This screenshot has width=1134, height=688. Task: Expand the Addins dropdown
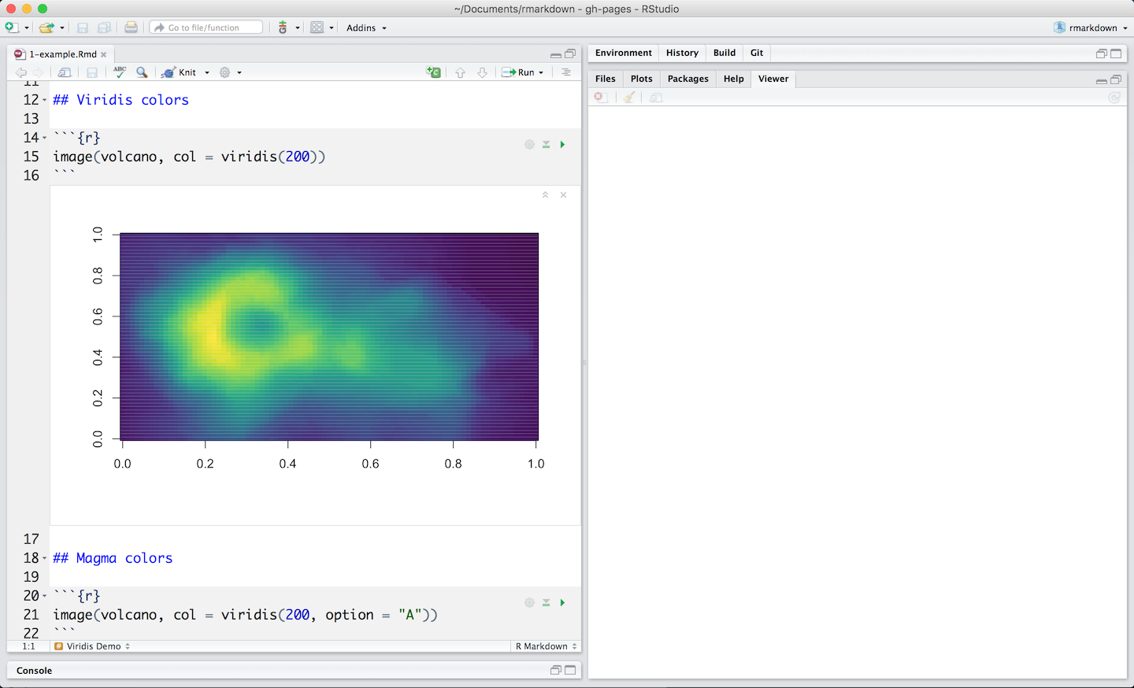(x=366, y=28)
